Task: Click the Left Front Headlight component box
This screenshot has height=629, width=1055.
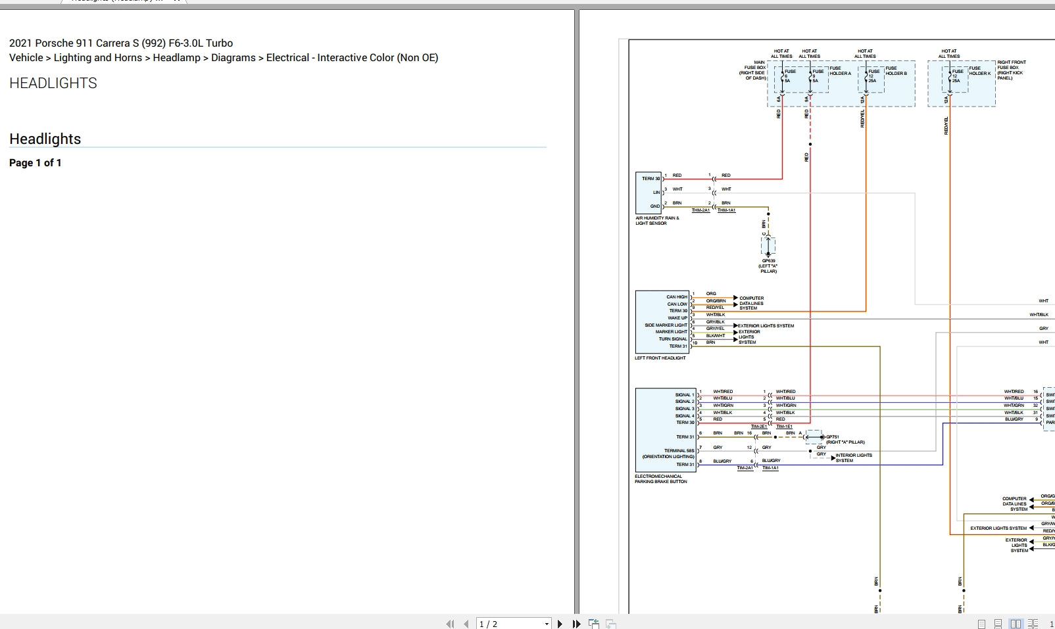Action: click(x=662, y=322)
